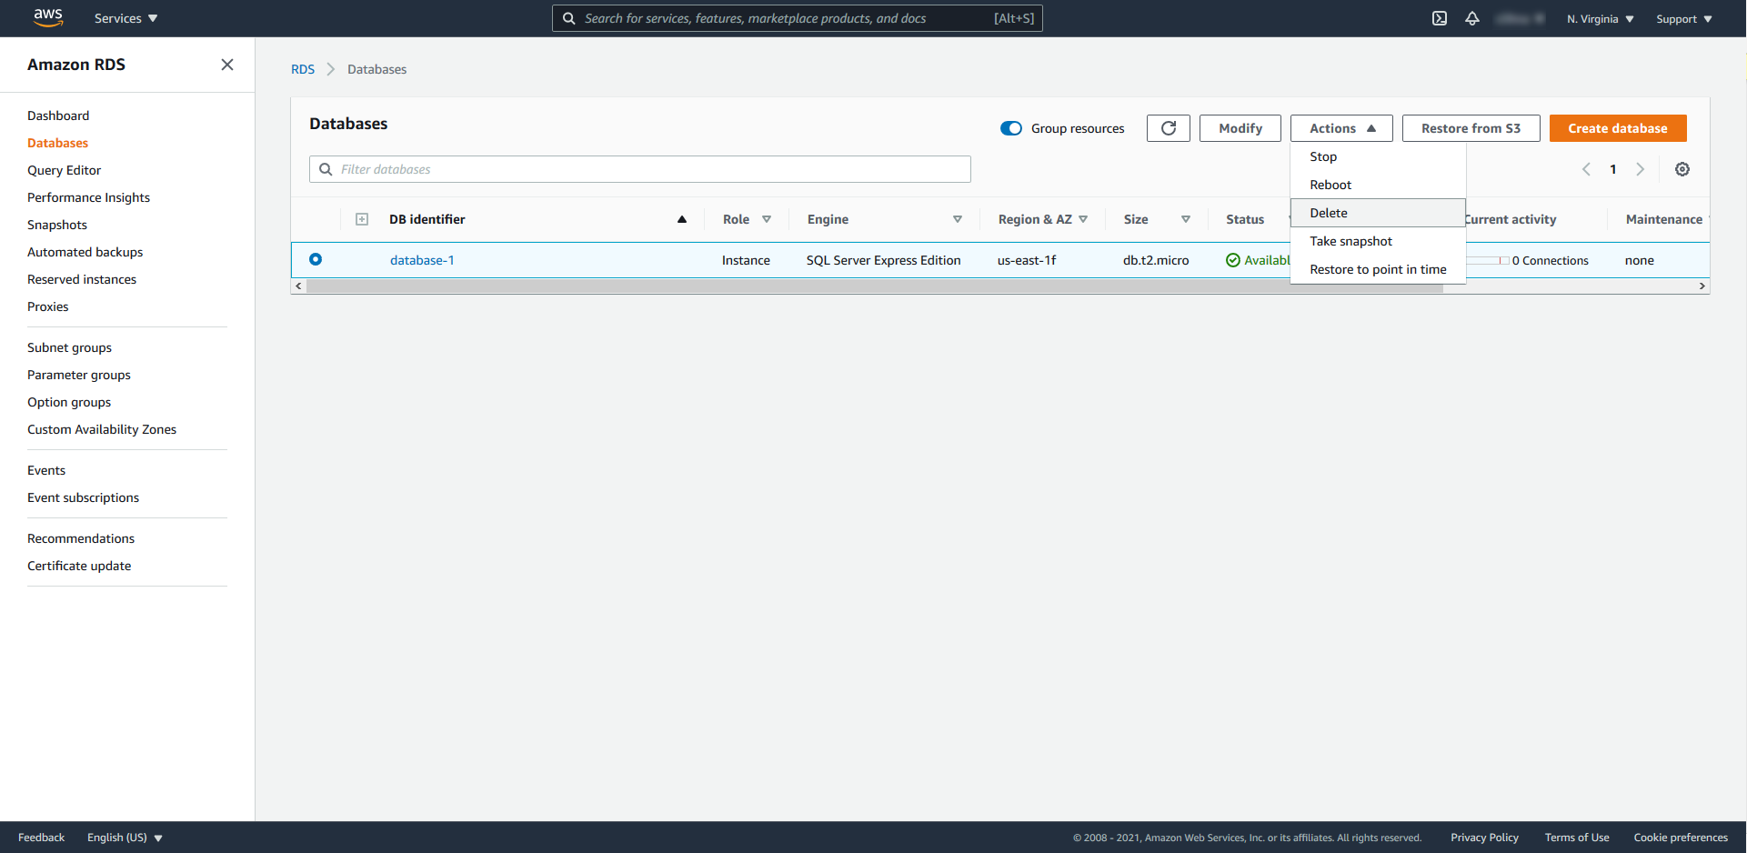Open English (US) language dropdown
The image size is (1747, 853).
(125, 838)
